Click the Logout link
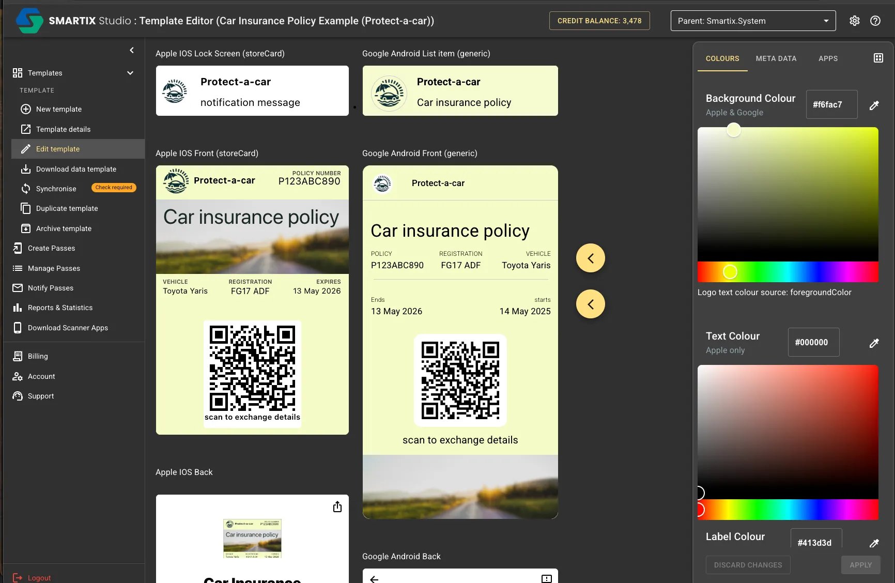The height and width of the screenshot is (583, 895). pos(39,578)
